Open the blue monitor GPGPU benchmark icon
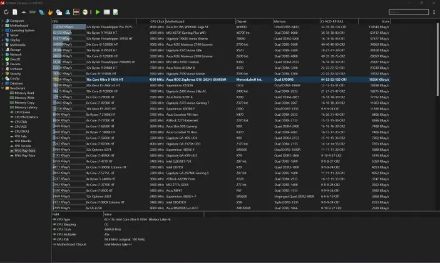The height and width of the screenshot is (263, 440). point(42,12)
